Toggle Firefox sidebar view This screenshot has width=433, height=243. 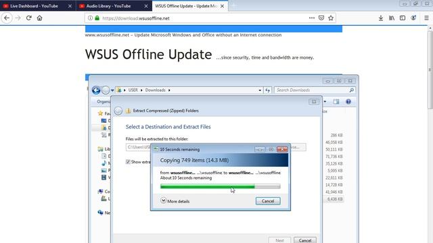coord(403,18)
